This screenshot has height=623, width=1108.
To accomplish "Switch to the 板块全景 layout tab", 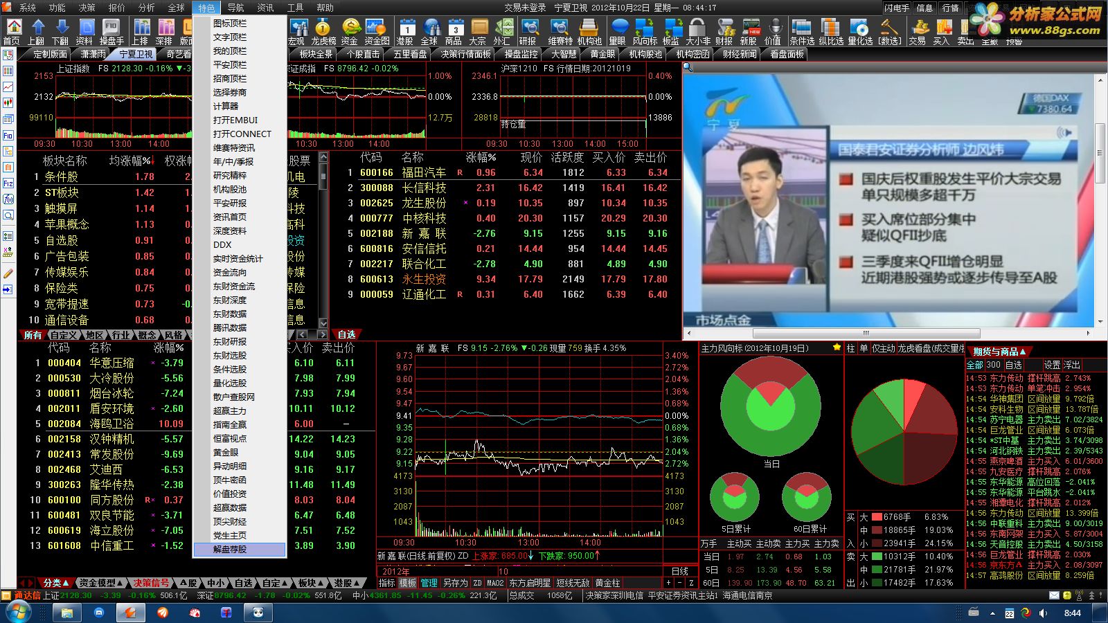I will click(316, 54).
